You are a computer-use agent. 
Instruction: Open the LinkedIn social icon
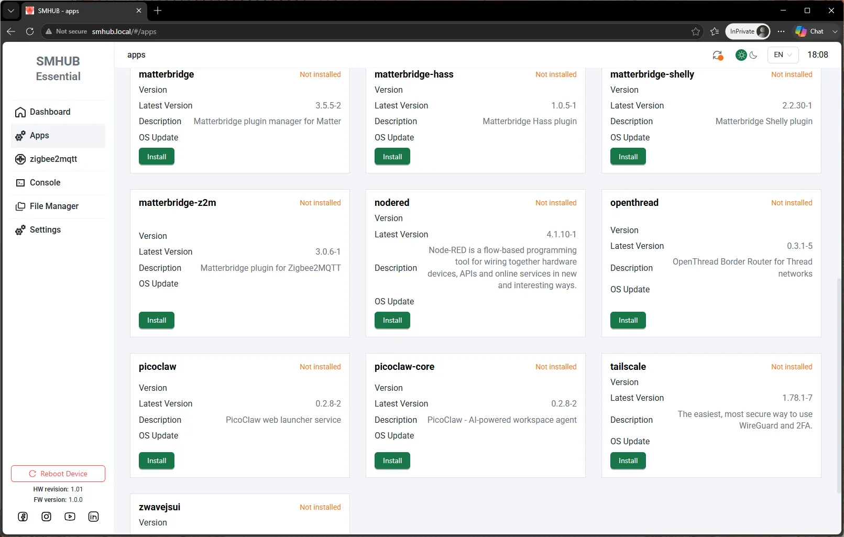(x=93, y=517)
